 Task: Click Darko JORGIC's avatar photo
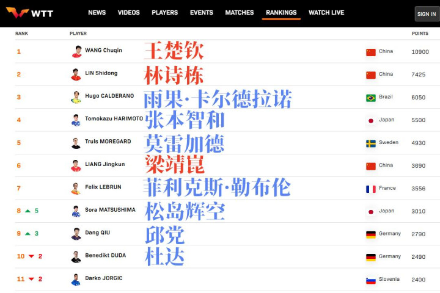76,280
